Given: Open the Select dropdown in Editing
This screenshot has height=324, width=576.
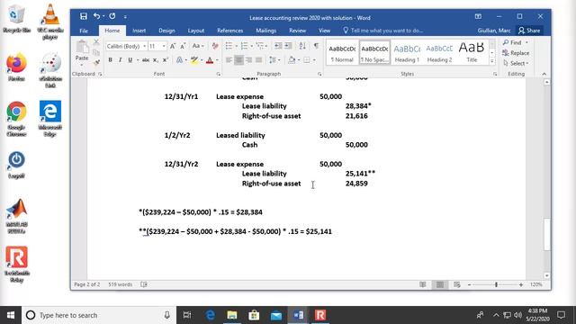Looking at the screenshot, I should (516, 63).
